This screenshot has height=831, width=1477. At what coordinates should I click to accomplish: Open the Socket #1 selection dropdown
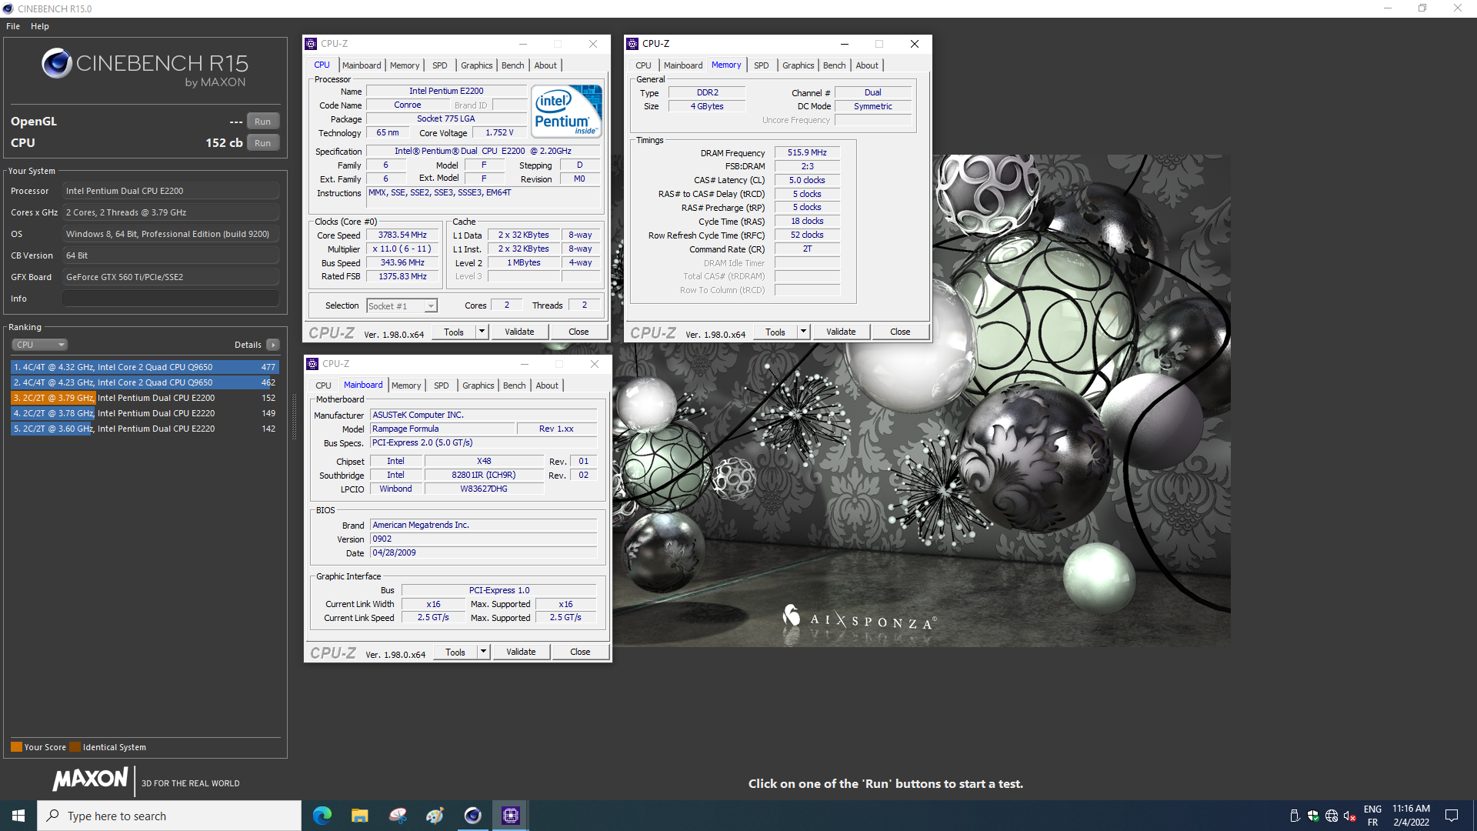coord(402,306)
